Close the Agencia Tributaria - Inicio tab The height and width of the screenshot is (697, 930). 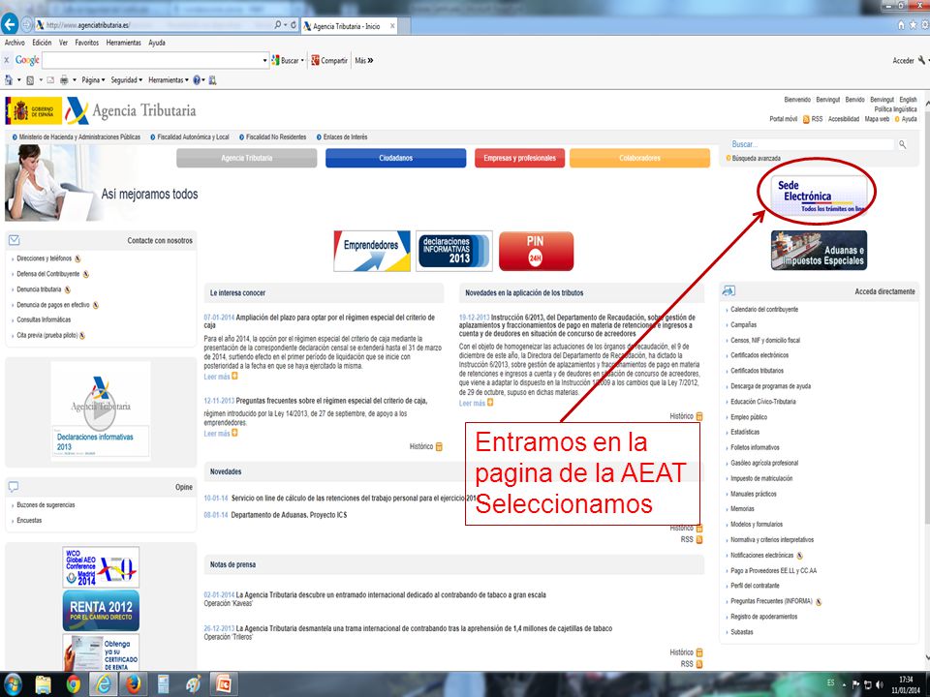(x=392, y=26)
